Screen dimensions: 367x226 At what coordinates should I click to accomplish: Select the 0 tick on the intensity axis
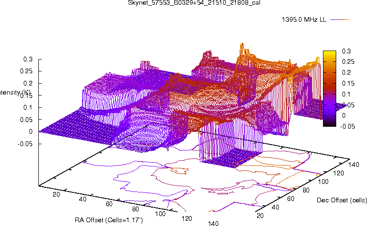pyautogui.click(x=31, y=132)
